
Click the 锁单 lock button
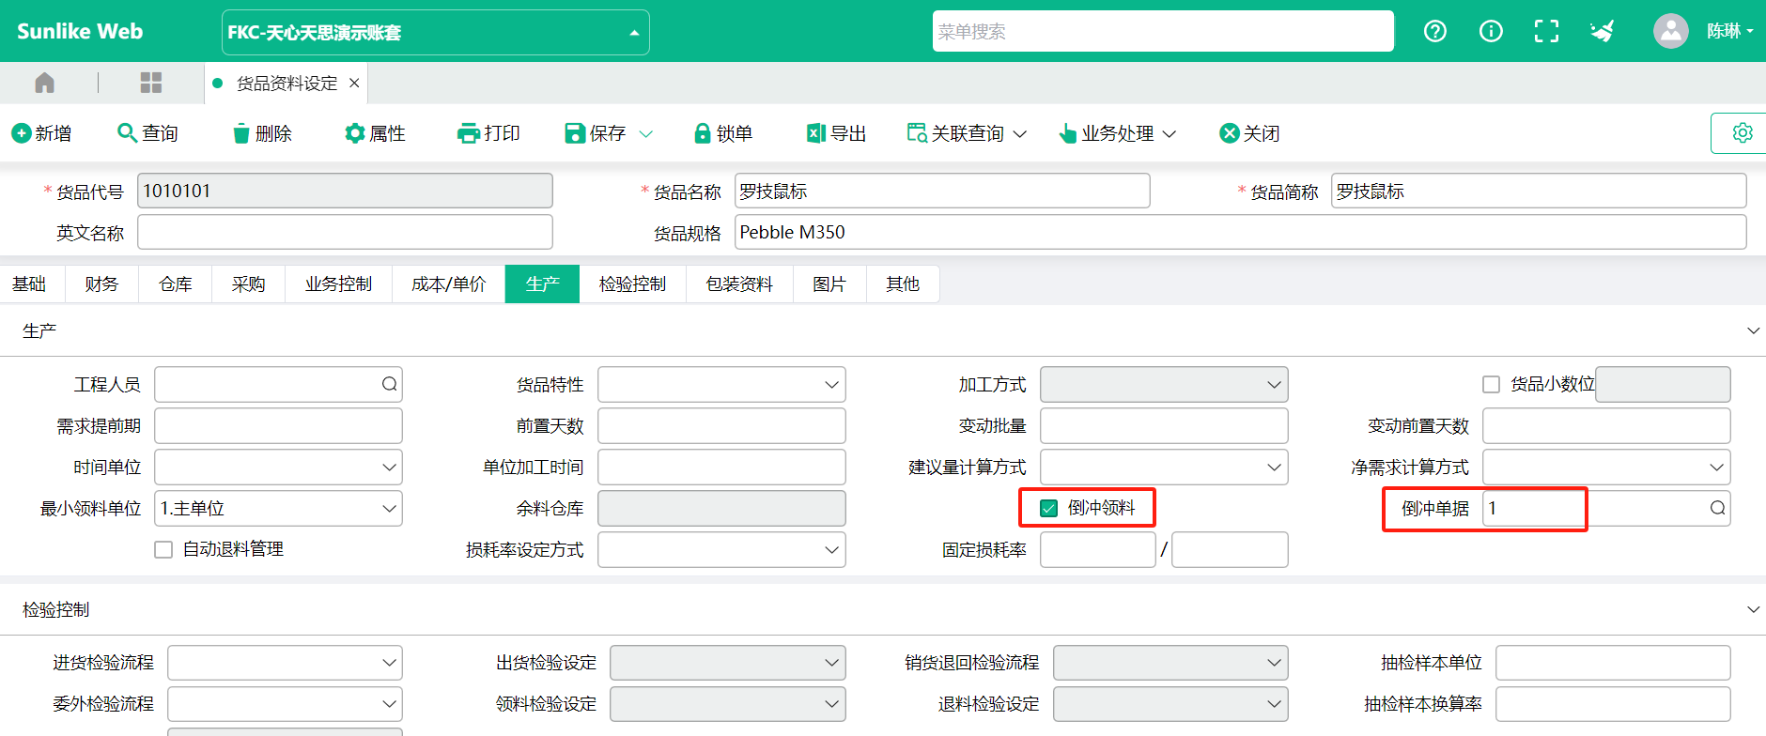coord(723,133)
